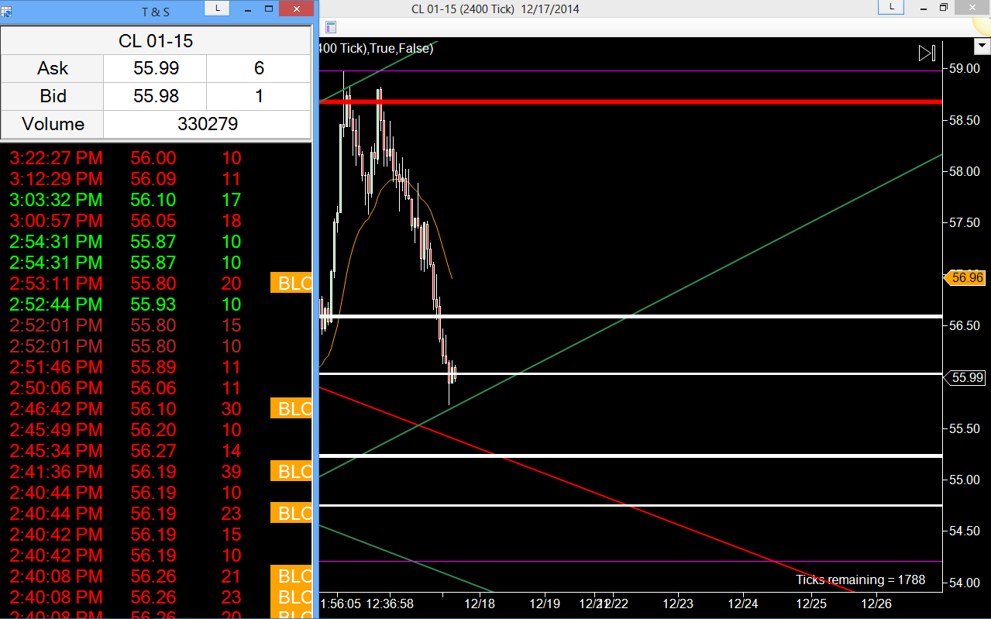The height and width of the screenshot is (619, 991).
Task: Click the chart toolbar panel icon
Action: [330, 27]
